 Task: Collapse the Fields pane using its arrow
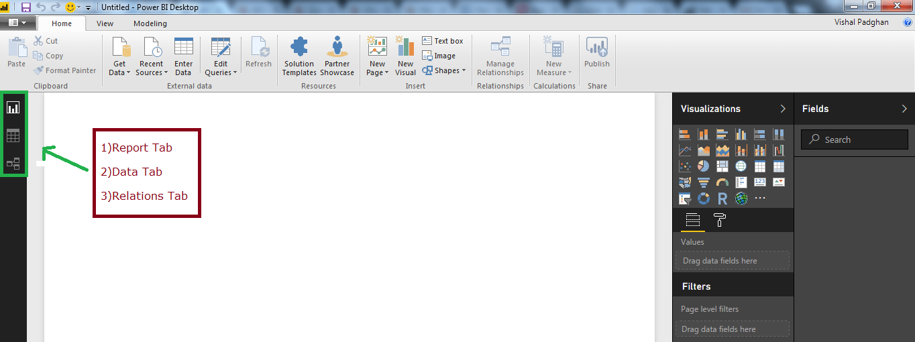coord(904,109)
